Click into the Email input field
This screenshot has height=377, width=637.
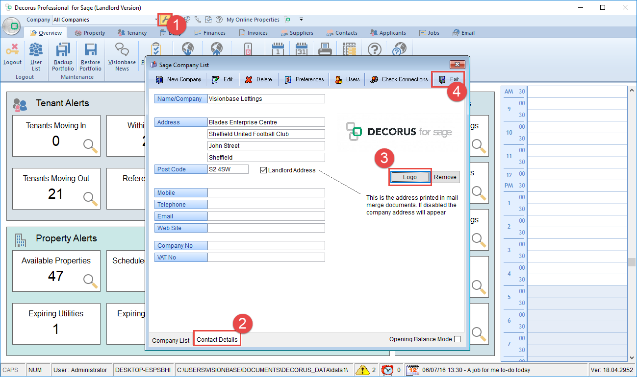[266, 216]
